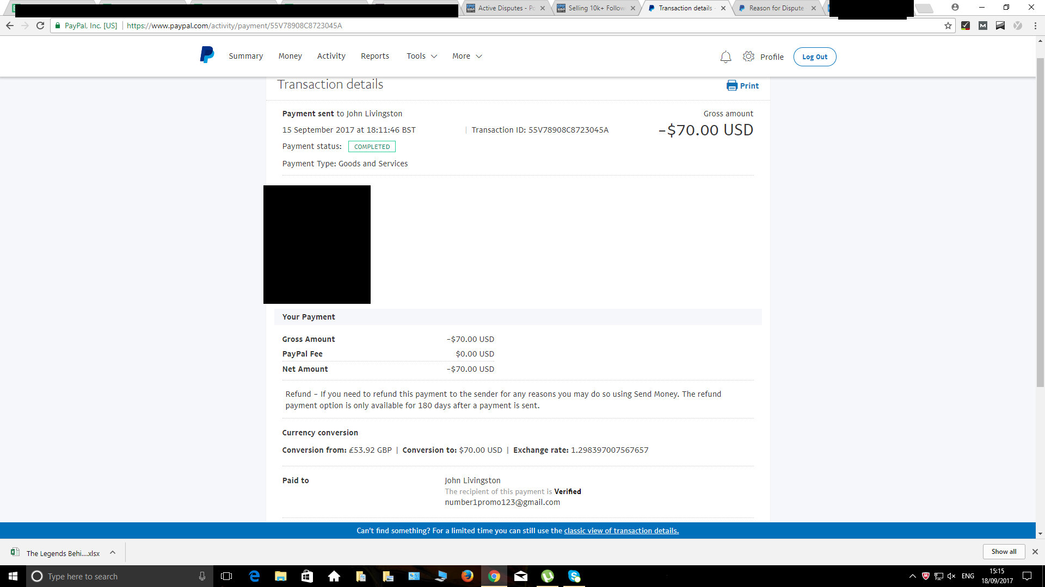
Task: Open File Explorer from the taskbar
Action: pos(281,576)
